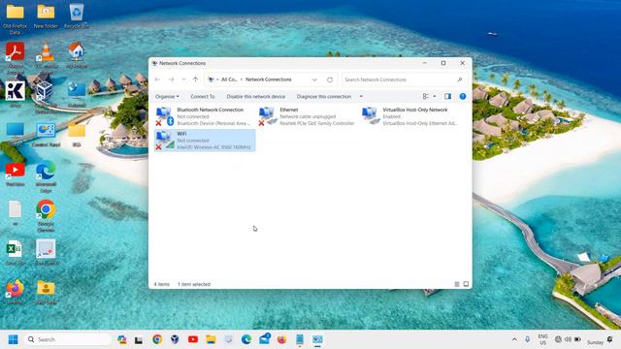Open YouTube from the taskbar

(x=193, y=339)
